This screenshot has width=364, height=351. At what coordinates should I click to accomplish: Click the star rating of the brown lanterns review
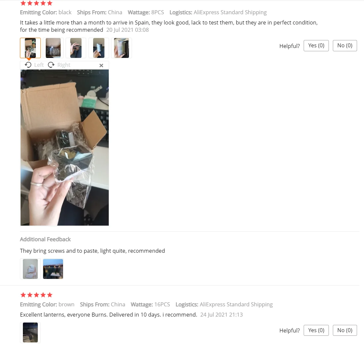pyautogui.click(x=36, y=295)
